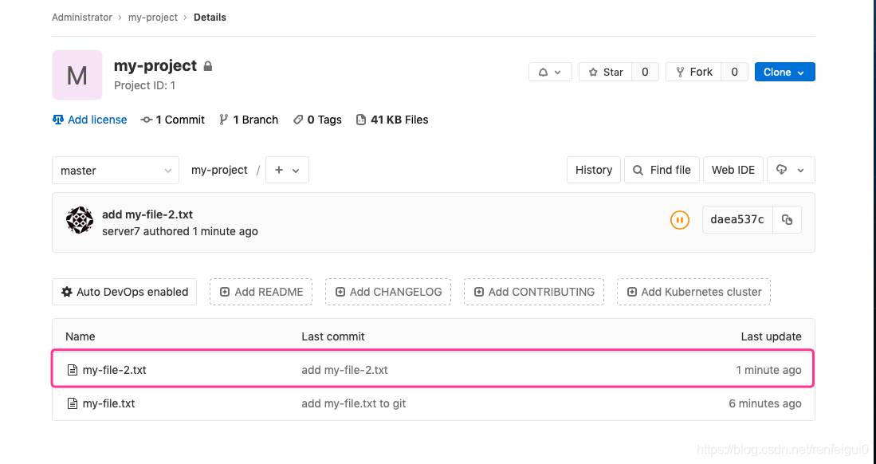Click Add Kubernetes cluster button
The width and height of the screenshot is (876, 464).
(x=693, y=292)
